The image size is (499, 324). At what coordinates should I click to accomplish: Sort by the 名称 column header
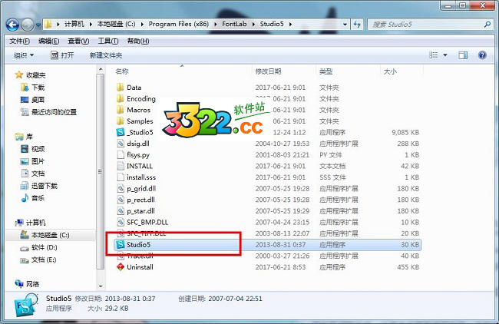click(122, 71)
